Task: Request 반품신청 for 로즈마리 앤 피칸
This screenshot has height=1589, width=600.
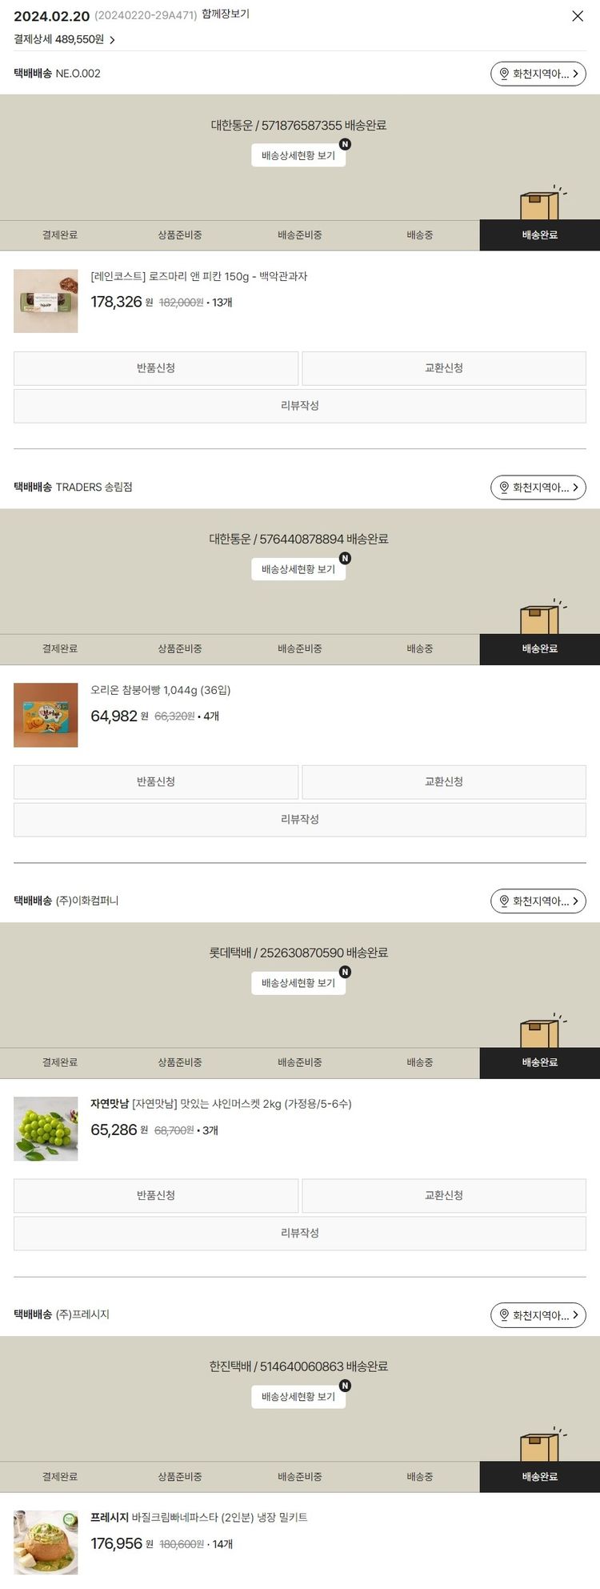Action: (x=156, y=368)
